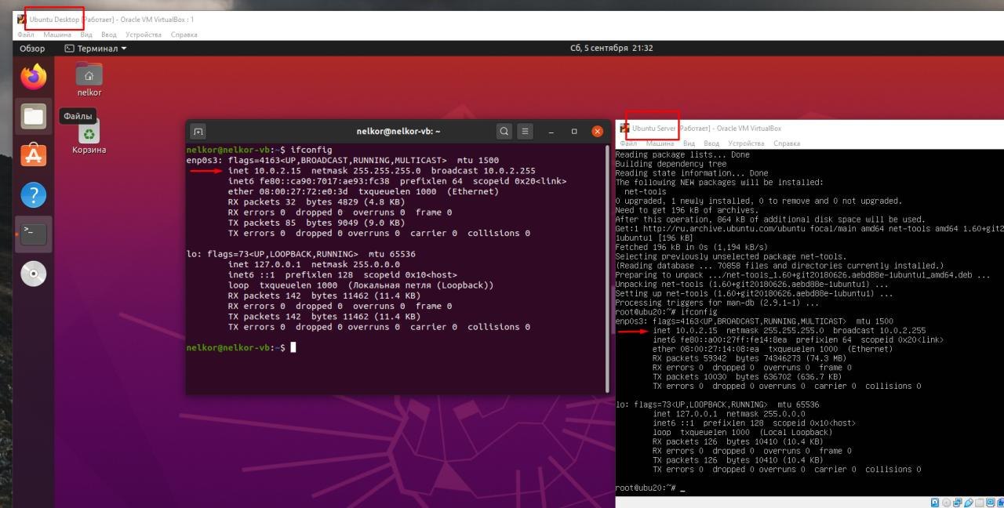The width and height of the screenshot is (1004, 508).
Task: Open Вид menu in Ubuntu Desktop window
Action: (86, 34)
